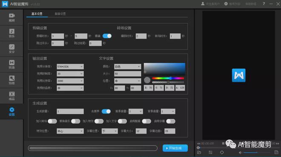Adjust the alpha opacity slider below hue
The image size is (281, 157).
click(x=168, y=82)
